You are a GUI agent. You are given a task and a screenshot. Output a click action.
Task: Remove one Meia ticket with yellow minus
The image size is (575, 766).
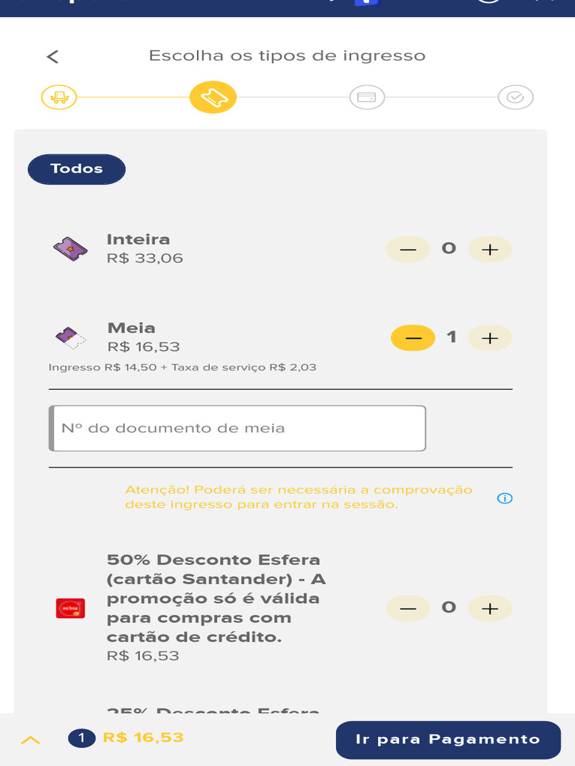tap(413, 338)
